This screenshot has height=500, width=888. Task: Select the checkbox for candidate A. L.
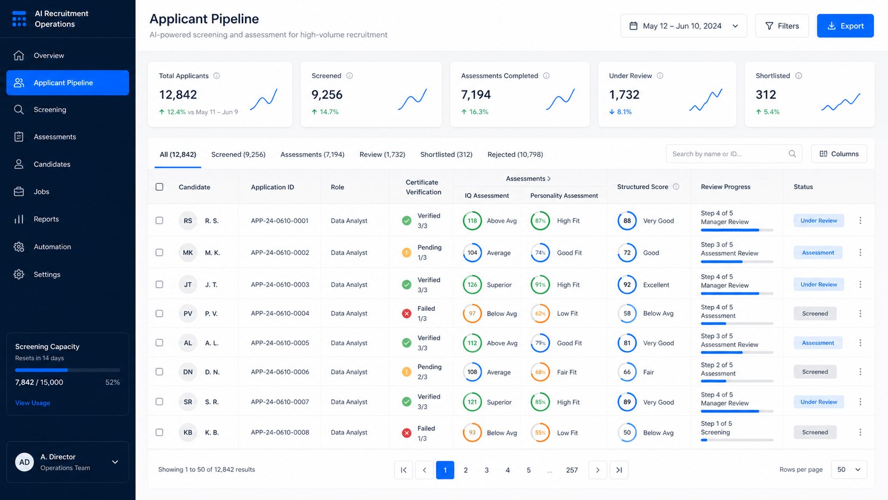coord(159,343)
